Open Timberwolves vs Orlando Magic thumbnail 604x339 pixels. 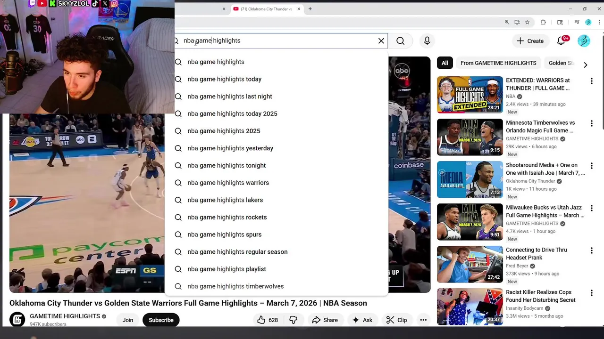click(x=470, y=137)
